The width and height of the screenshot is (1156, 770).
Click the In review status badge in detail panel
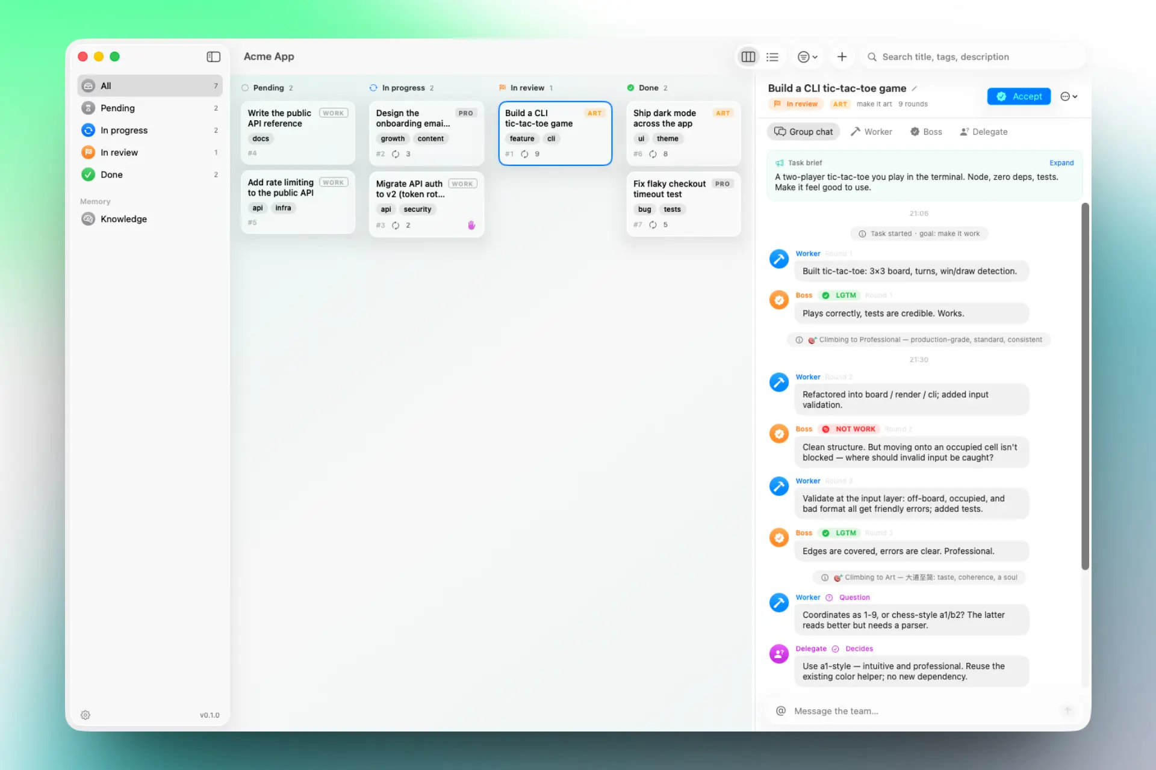click(x=796, y=104)
